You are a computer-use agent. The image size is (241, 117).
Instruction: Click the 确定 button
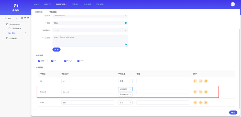click(233, 112)
